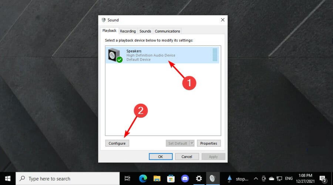Click 'High Definition Audio Device' text

(x=151, y=55)
